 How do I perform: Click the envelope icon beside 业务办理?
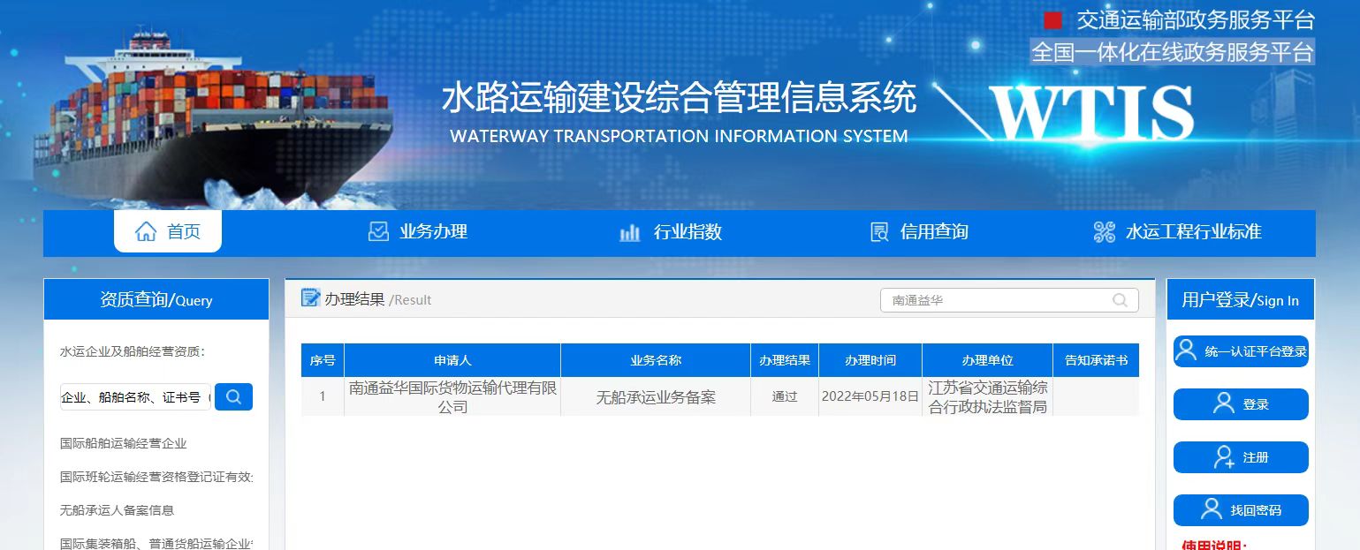click(x=378, y=231)
